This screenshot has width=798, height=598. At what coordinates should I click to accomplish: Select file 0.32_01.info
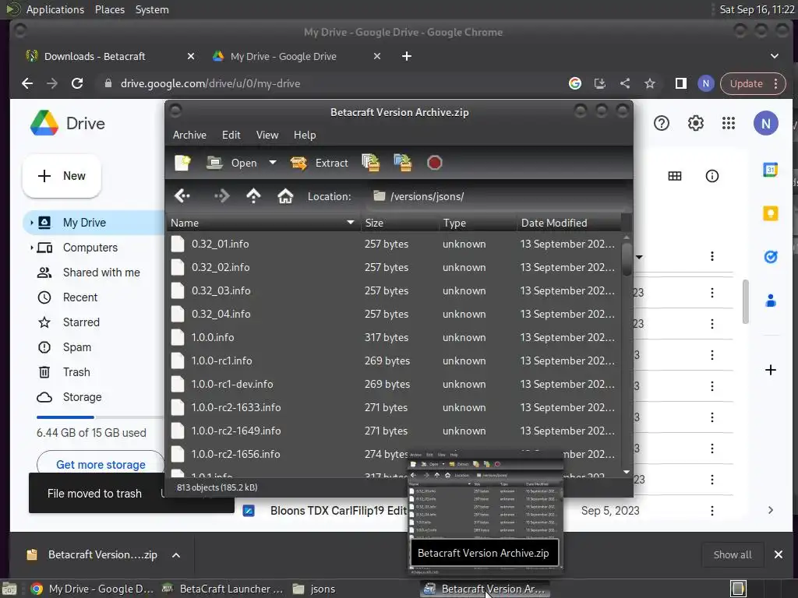(x=394, y=244)
